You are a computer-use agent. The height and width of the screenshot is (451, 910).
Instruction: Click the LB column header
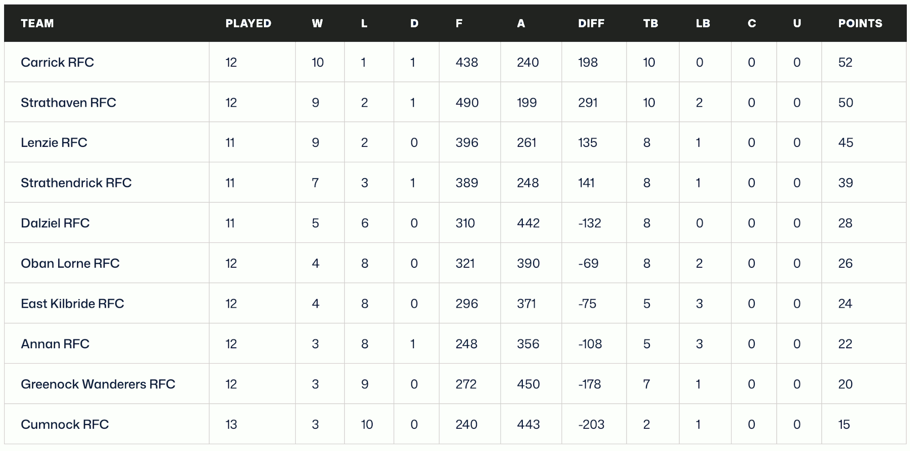coord(703,23)
